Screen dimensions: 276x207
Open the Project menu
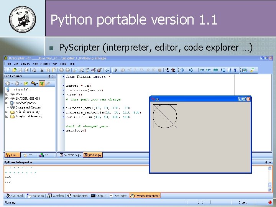point(45,64)
